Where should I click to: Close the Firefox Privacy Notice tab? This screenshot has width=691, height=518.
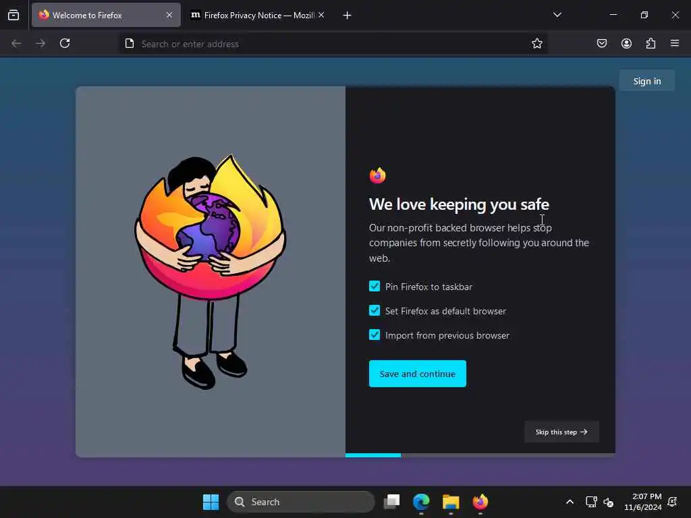tap(321, 15)
